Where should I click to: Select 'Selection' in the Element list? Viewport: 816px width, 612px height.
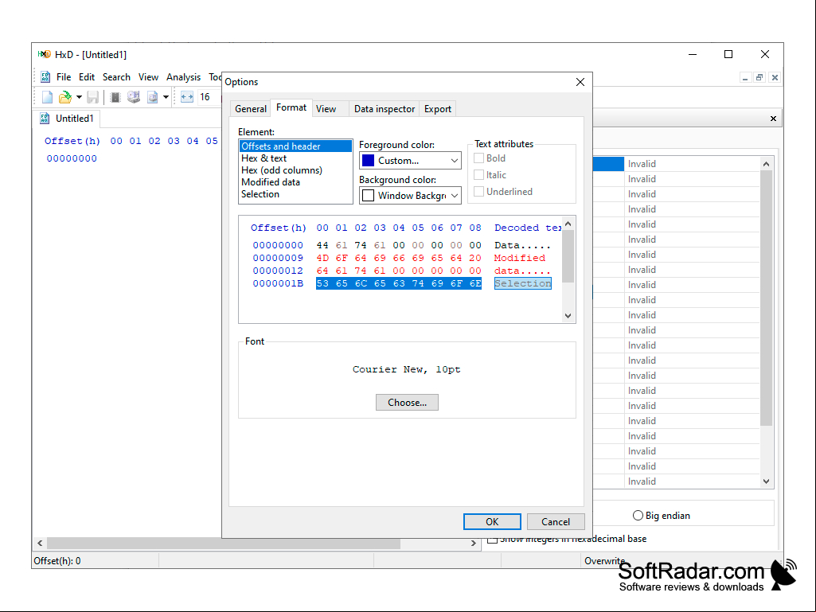pyautogui.click(x=295, y=194)
